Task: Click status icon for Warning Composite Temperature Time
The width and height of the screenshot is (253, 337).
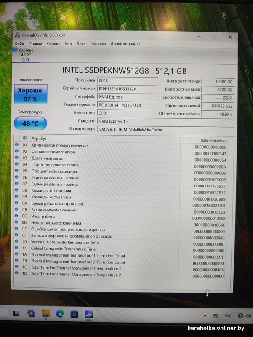Action: point(17,241)
